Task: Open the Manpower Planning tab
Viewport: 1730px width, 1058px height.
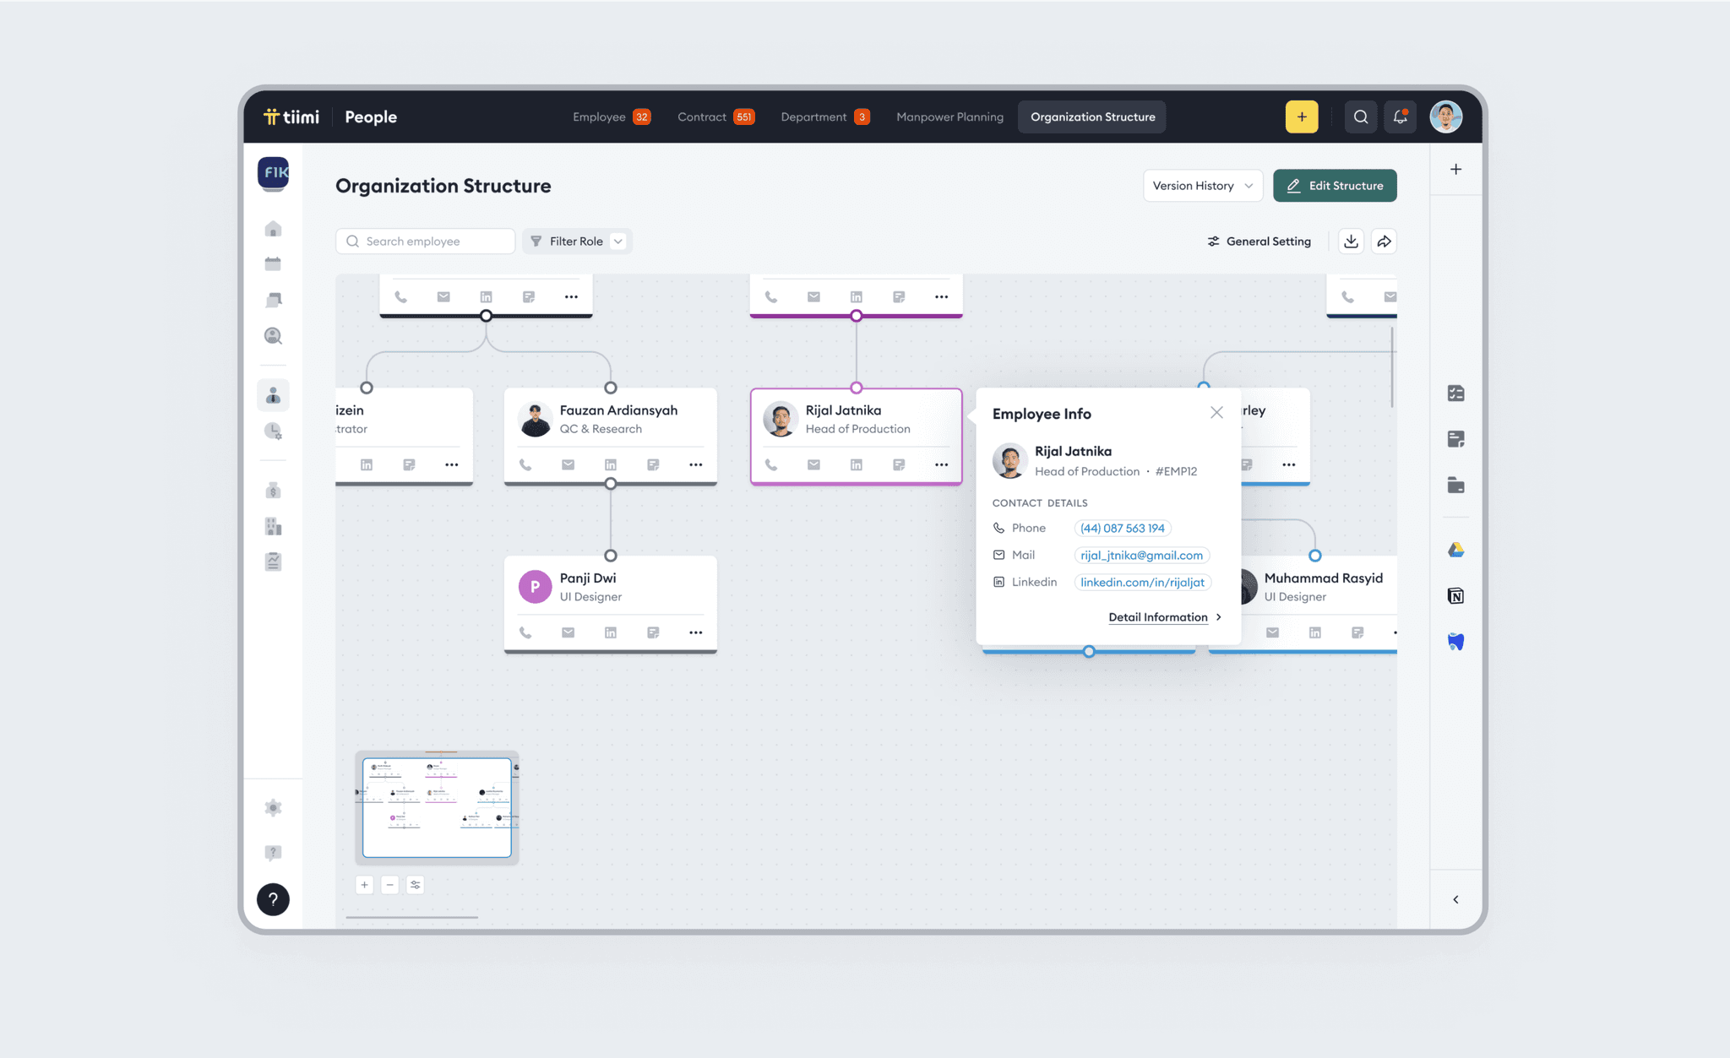Action: point(949,117)
